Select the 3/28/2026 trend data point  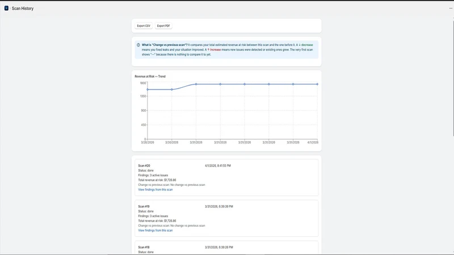tap(148, 90)
